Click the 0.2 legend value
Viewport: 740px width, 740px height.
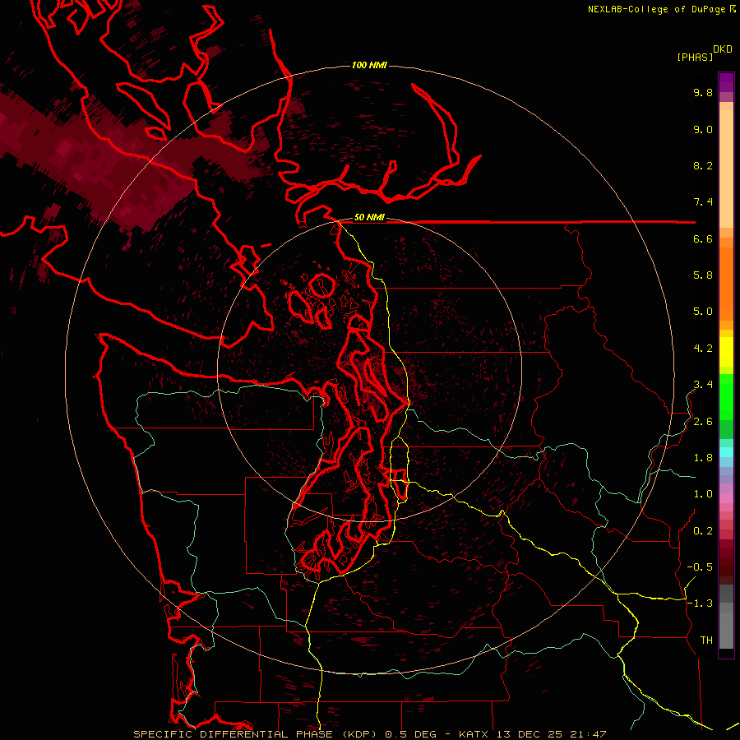(x=703, y=531)
